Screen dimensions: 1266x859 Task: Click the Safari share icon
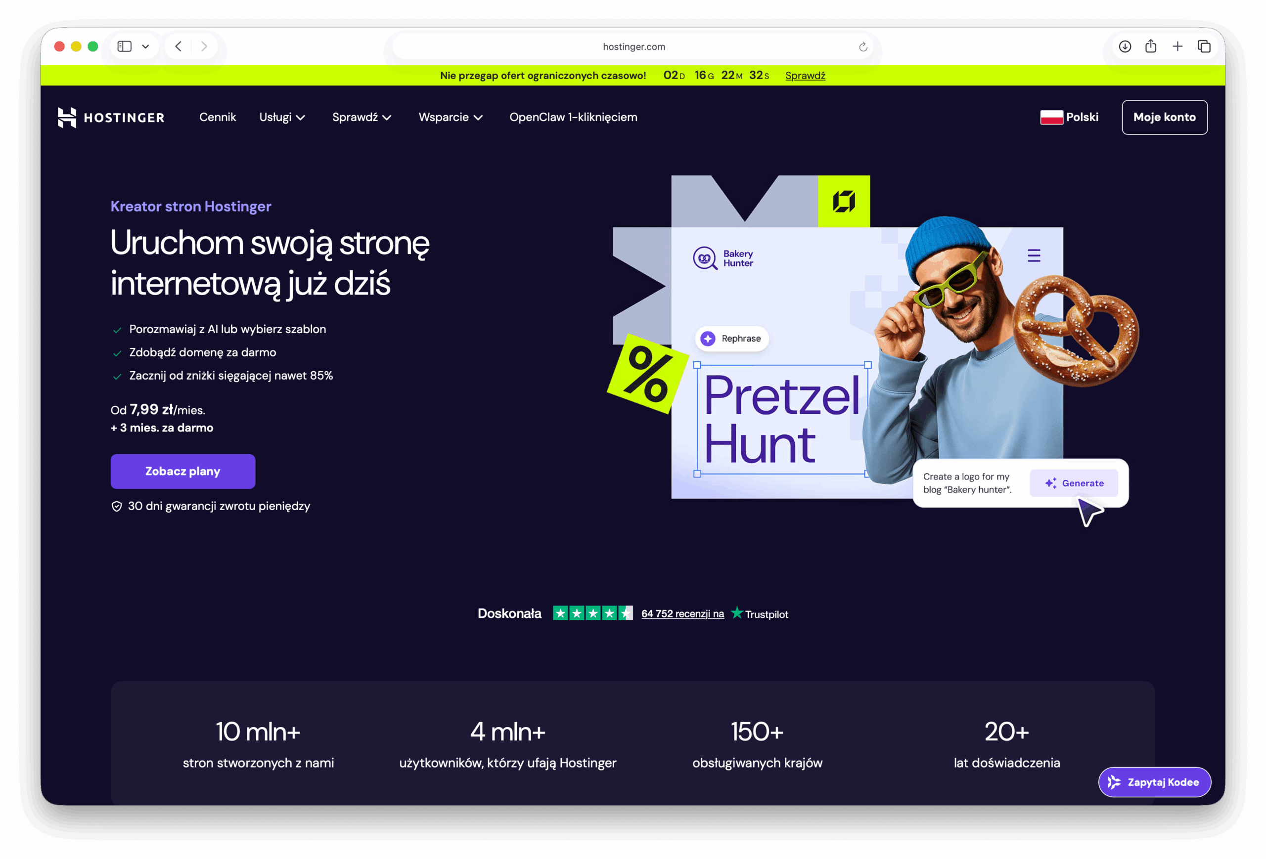coord(1150,46)
